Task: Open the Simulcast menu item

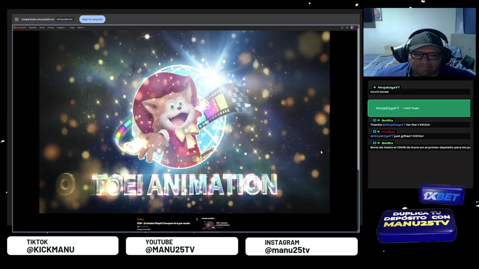Action: [x=51, y=27]
